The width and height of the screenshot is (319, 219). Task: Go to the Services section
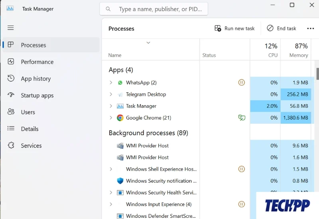[x=31, y=146]
